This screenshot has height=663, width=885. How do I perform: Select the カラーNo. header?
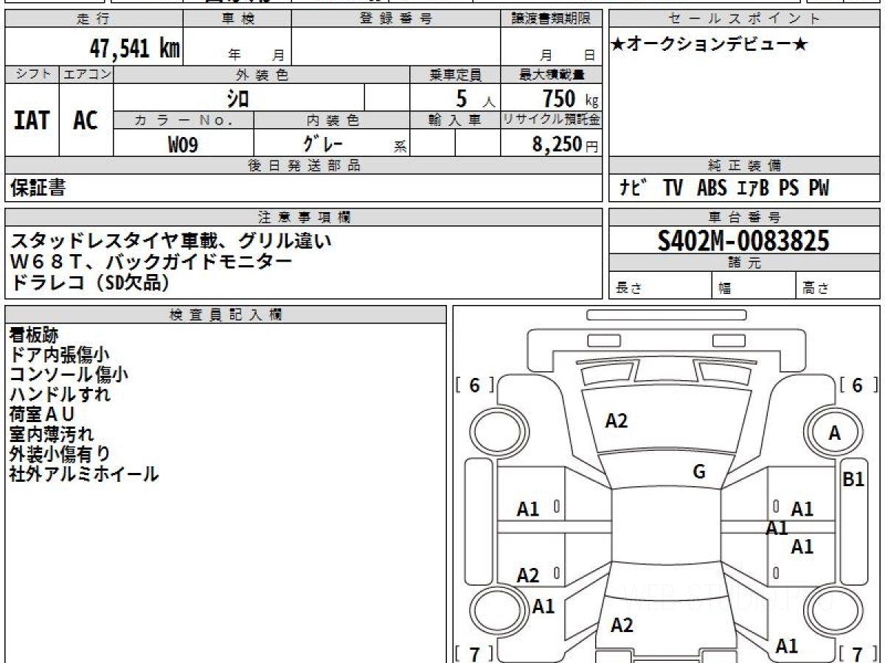[x=184, y=120]
